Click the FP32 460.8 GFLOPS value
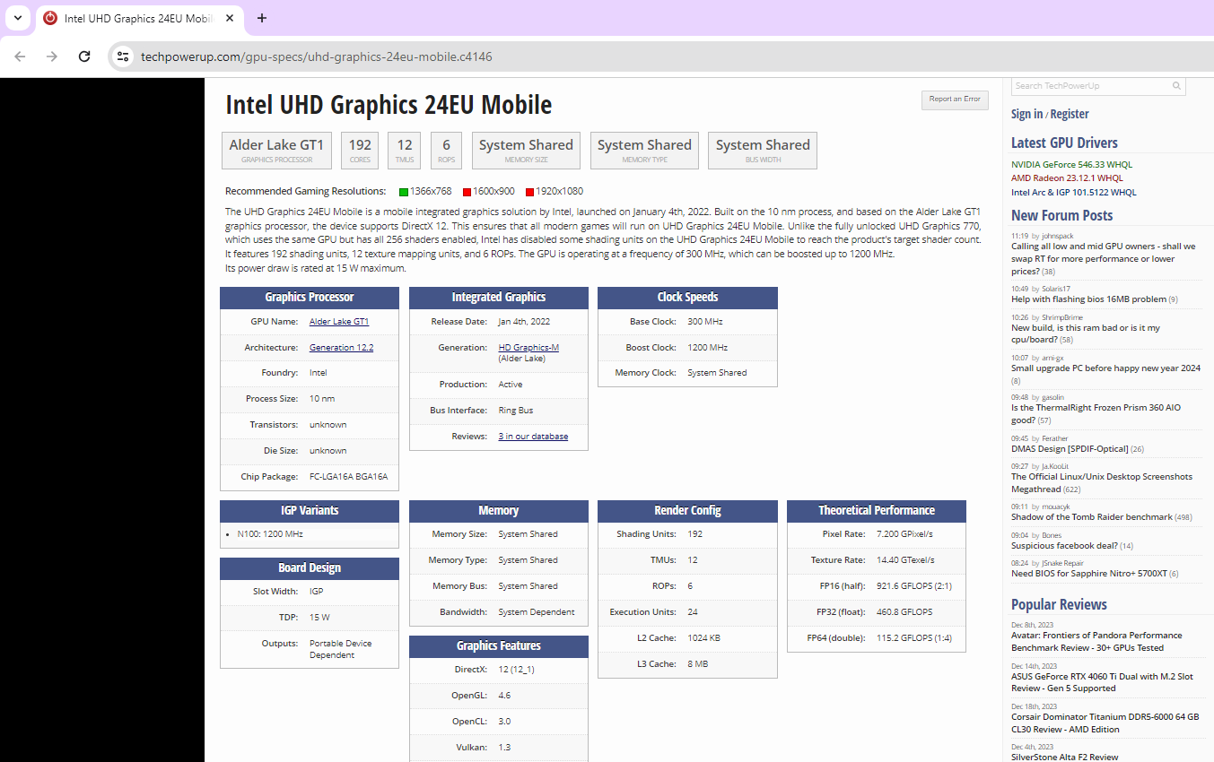 click(904, 612)
